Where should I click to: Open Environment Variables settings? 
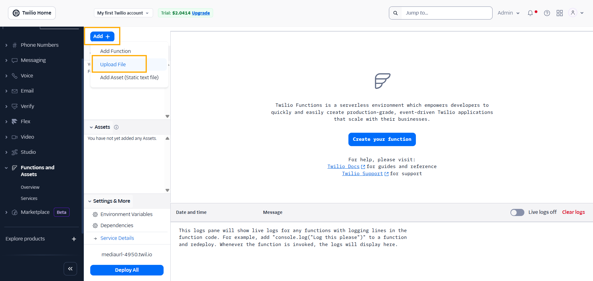(126, 214)
